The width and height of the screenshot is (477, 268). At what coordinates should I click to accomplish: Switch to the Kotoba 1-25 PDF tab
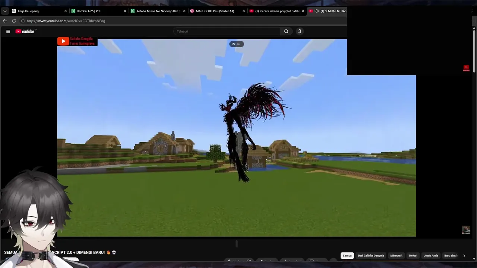pyautogui.click(x=98, y=11)
